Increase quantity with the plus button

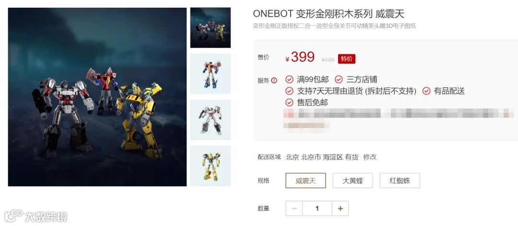click(340, 209)
